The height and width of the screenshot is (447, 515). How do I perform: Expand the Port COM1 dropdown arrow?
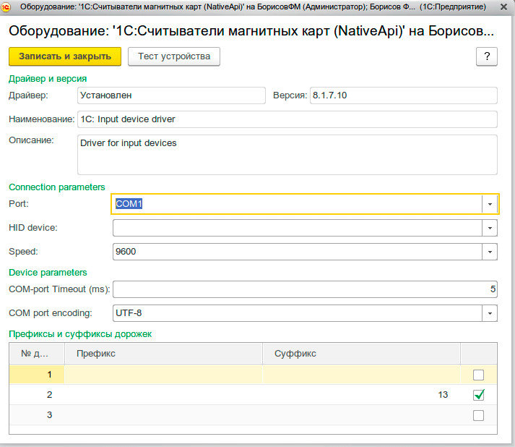click(x=490, y=205)
